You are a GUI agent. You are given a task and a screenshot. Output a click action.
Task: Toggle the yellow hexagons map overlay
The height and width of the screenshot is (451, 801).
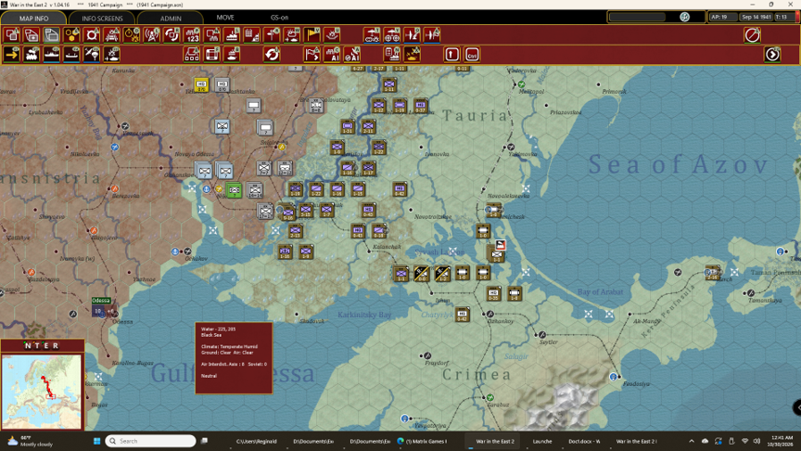tap(71, 34)
